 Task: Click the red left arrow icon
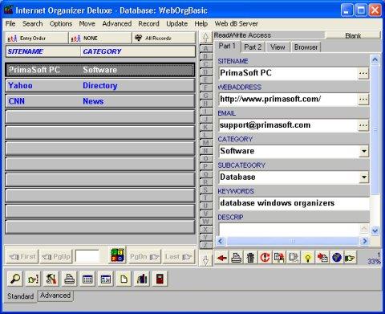(x=222, y=258)
